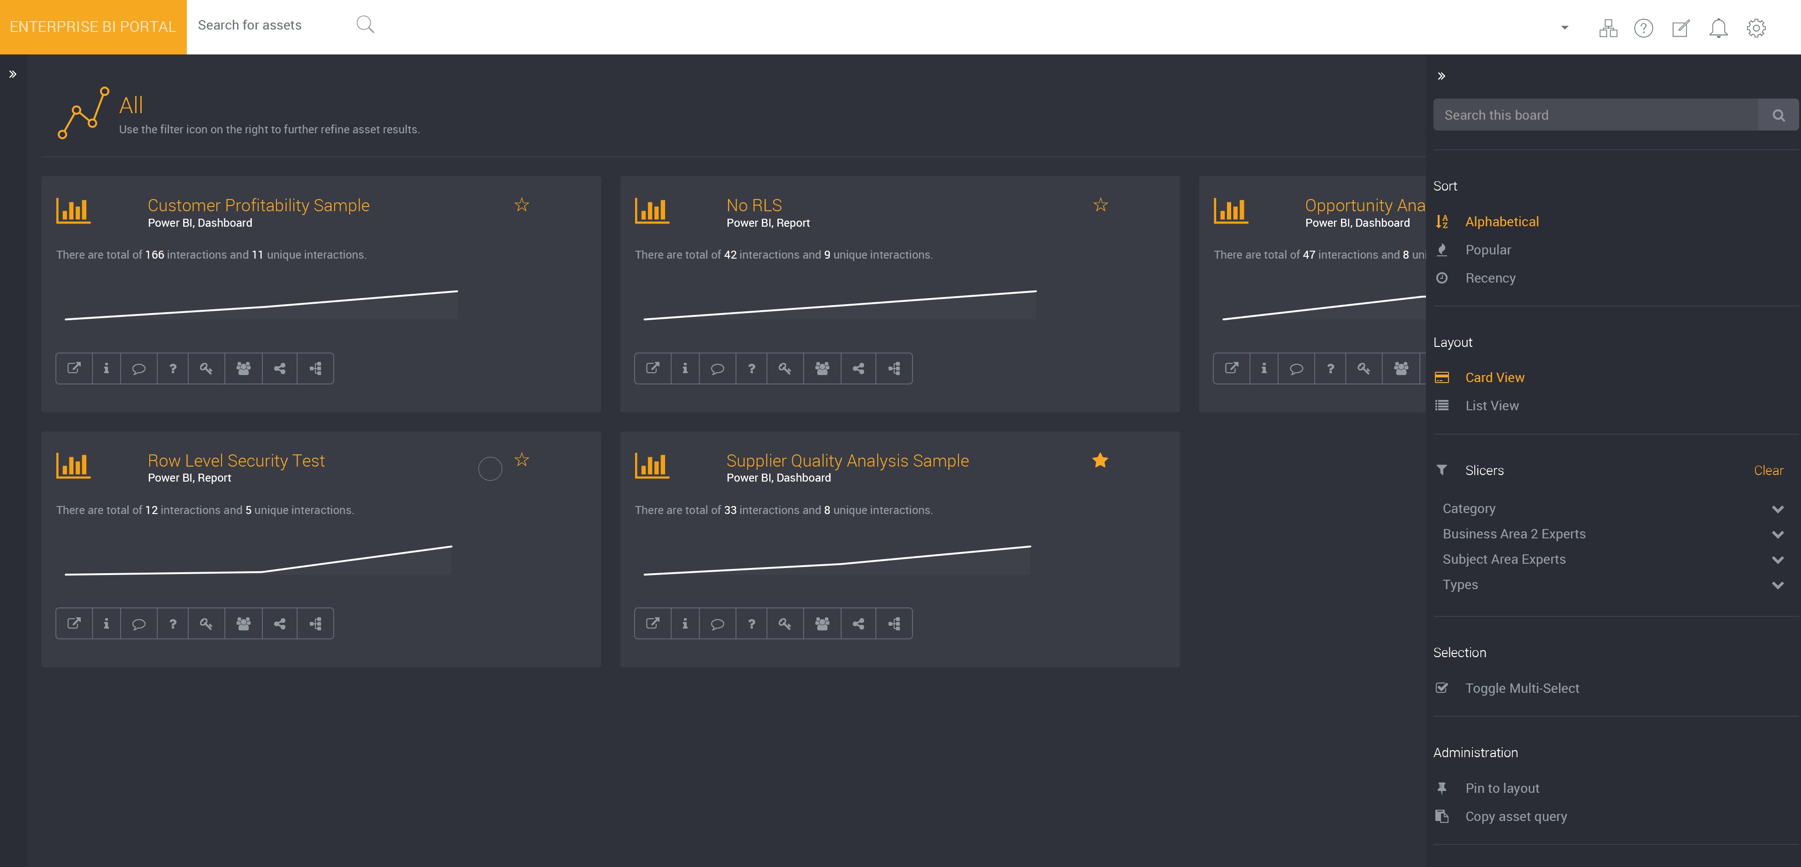The image size is (1801, 867).
Task: Open comments on Row Level Security Test
Action: pos(138,623)
